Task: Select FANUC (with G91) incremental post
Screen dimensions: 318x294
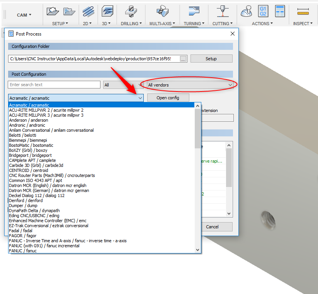Action: point(101,246)
